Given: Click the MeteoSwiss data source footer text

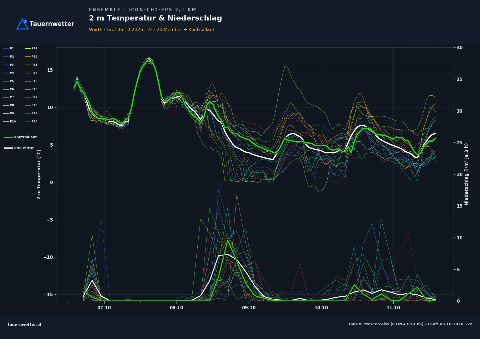Looking at the screenshot, I should click(x=410, y=324).
